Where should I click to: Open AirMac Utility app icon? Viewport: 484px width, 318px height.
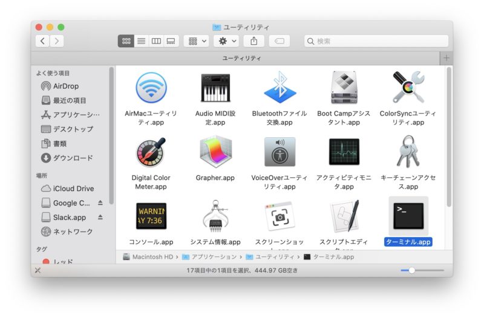pyautogui.click(x=151, y=88)
